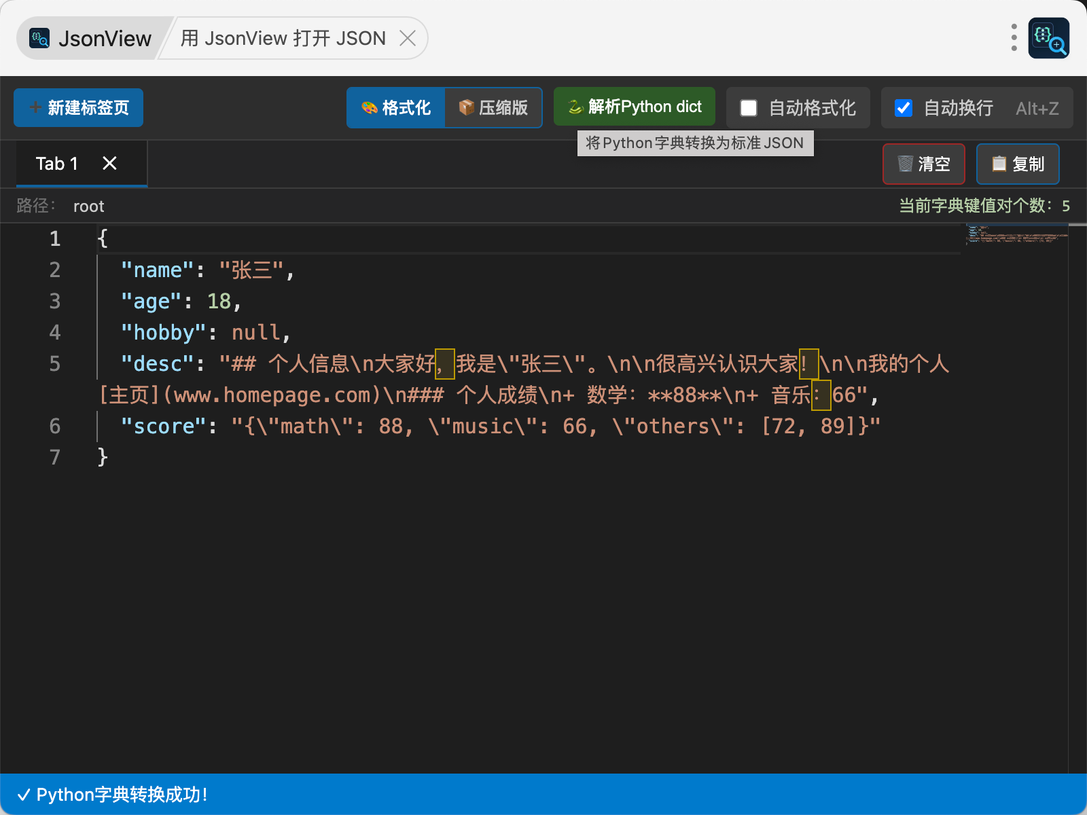Screen dimensions: 1087x815
Task: Disable the 自动换行 checkbox
Action: 904,108
